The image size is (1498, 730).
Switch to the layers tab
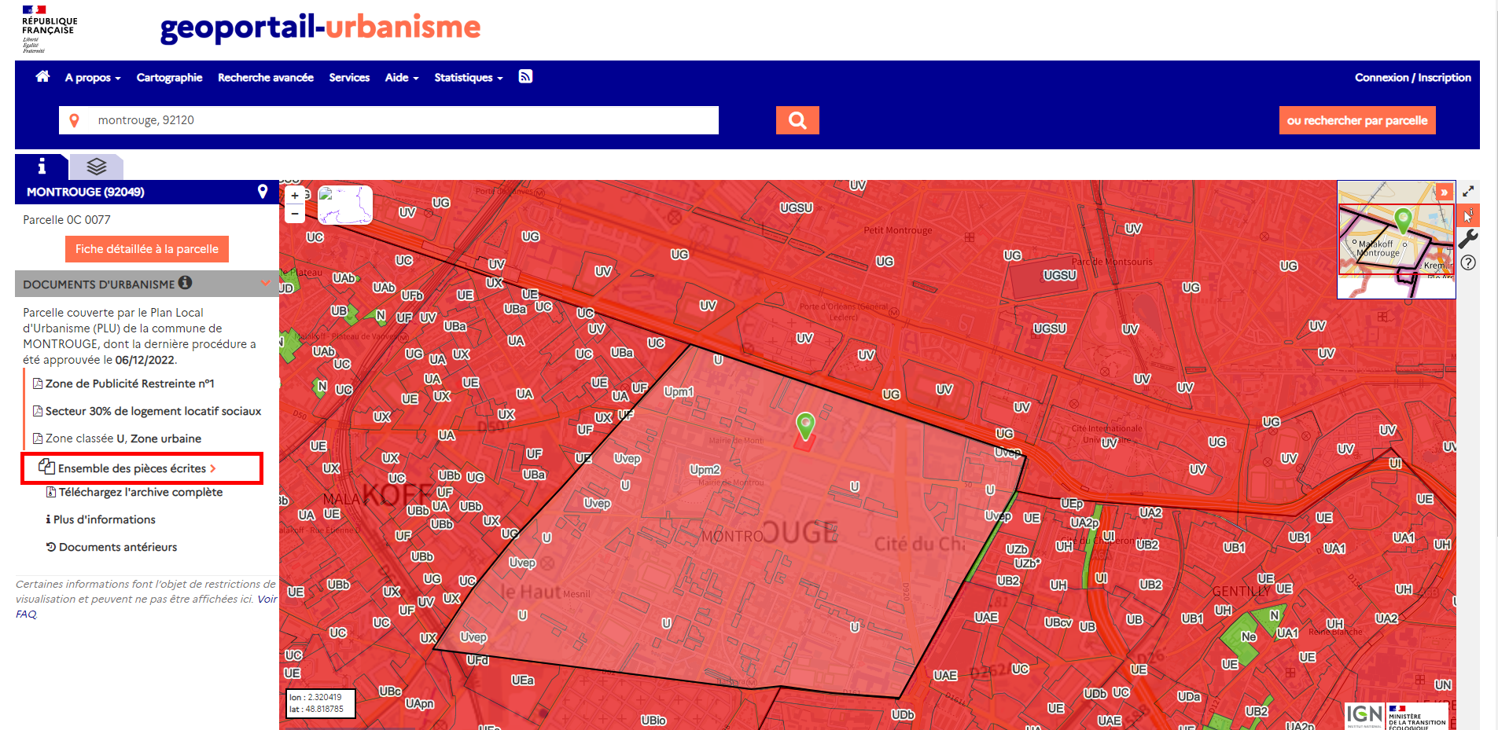pyautogui.click(x=97, y=167)
